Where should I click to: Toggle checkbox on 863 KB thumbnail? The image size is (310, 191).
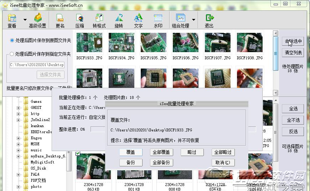click(78, 153)
